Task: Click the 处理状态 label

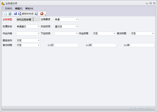Action: [7, 26]
